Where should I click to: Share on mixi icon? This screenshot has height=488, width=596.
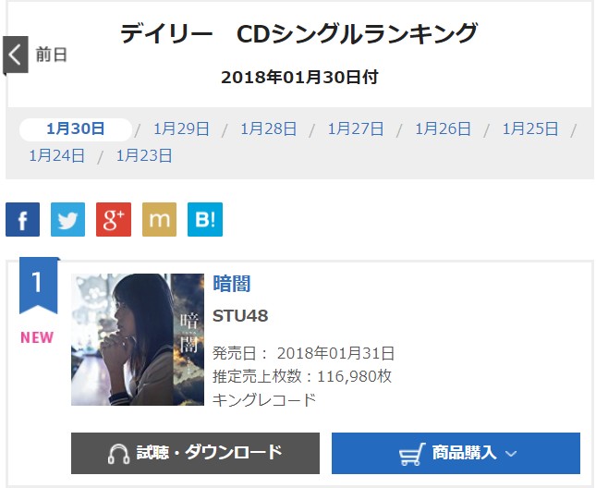(159, 220)
